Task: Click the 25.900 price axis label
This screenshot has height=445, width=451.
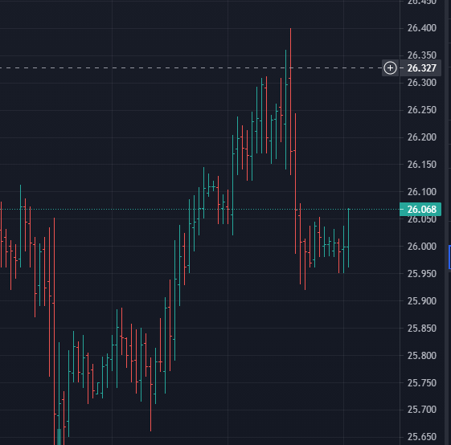Action: pyautogui.click(x=422, y=301)
